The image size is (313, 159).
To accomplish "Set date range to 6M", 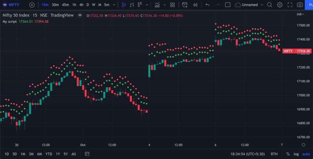I will (40, 154).
